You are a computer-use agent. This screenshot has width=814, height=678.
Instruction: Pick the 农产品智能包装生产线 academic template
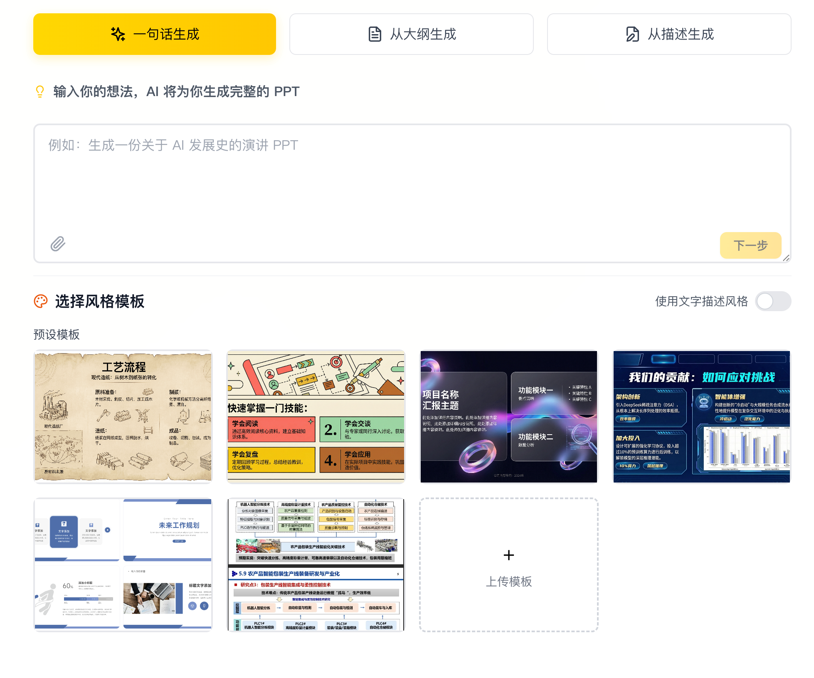point(316,565)
